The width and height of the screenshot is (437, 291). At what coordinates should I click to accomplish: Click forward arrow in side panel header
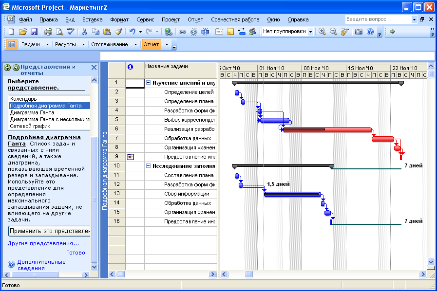[x=16, y=67]
